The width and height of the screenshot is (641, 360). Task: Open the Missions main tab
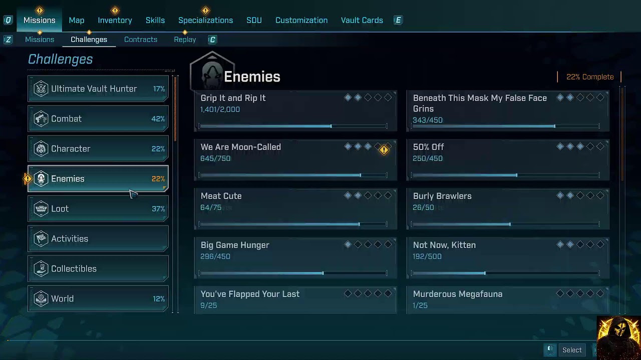pyautogui.click(x=40, y=20)
